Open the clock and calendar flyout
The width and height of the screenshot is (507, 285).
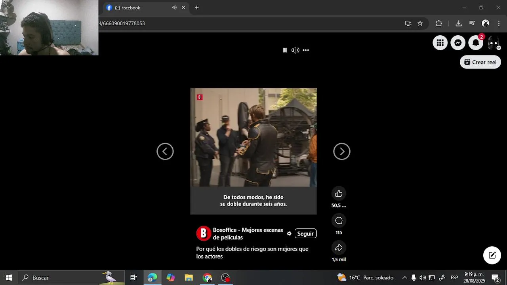(474, 277)
